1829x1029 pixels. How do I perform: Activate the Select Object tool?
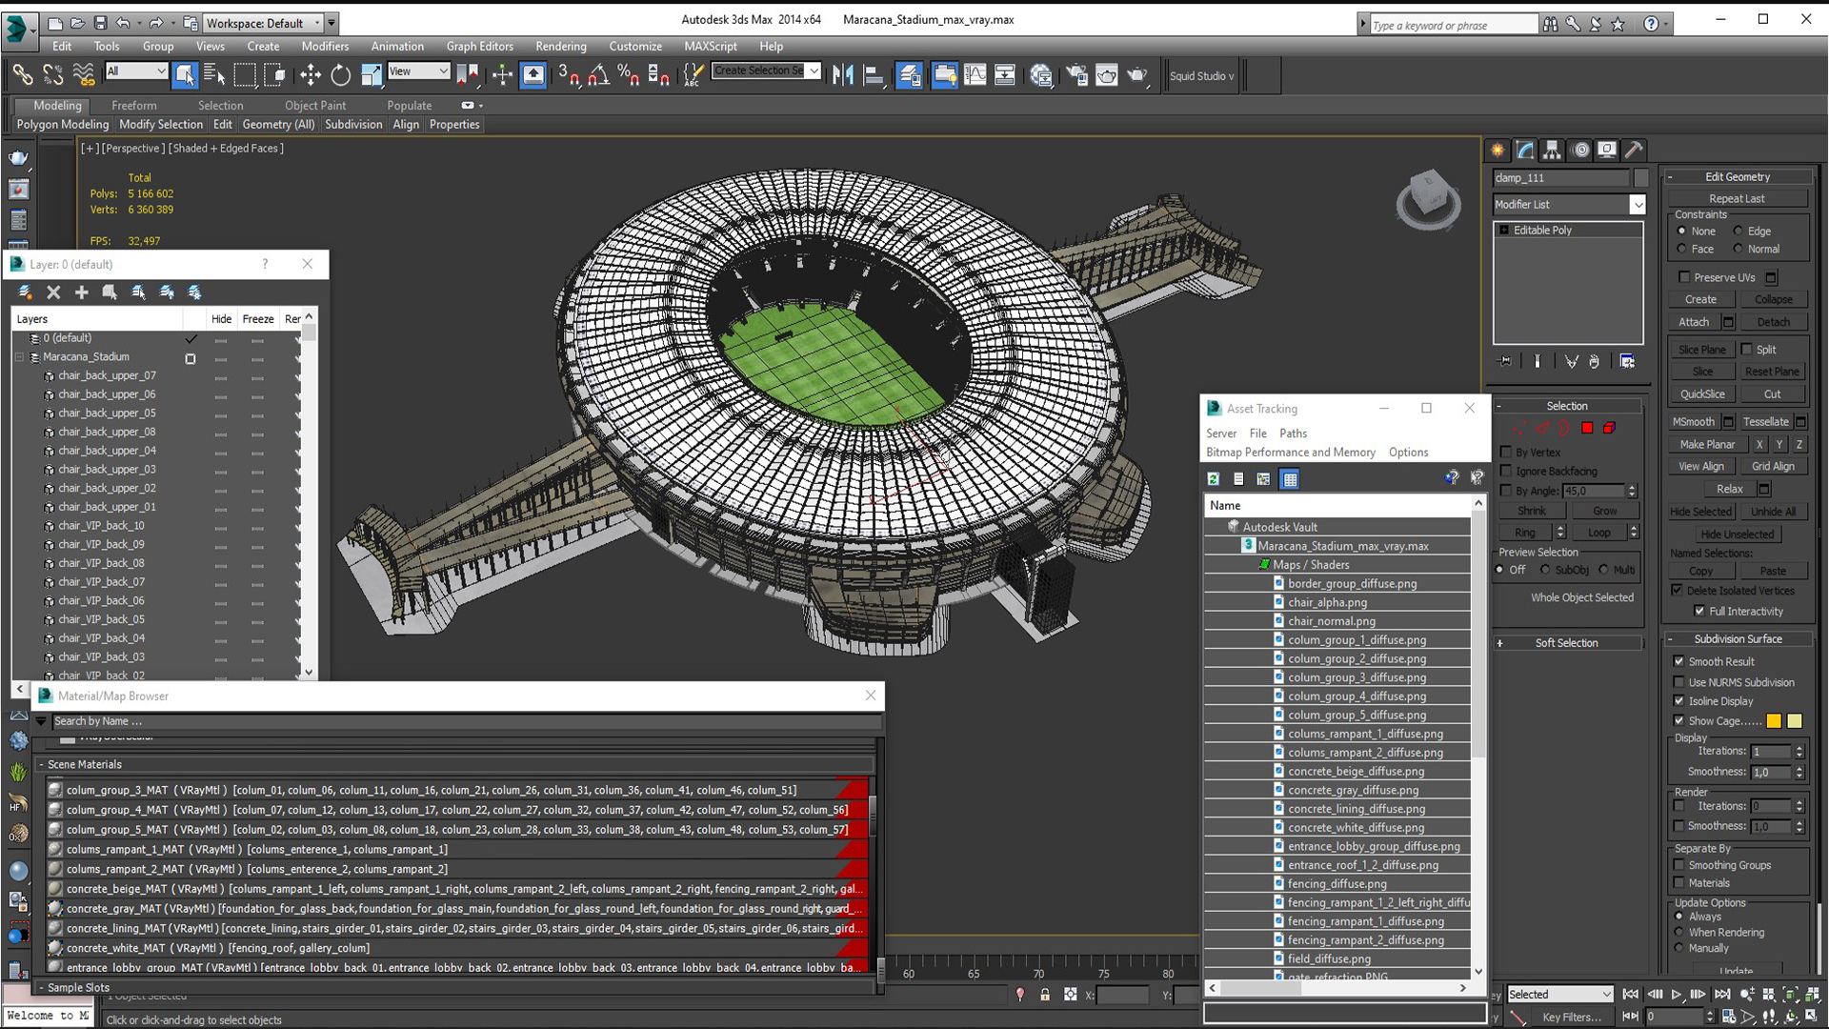[185, 74]
